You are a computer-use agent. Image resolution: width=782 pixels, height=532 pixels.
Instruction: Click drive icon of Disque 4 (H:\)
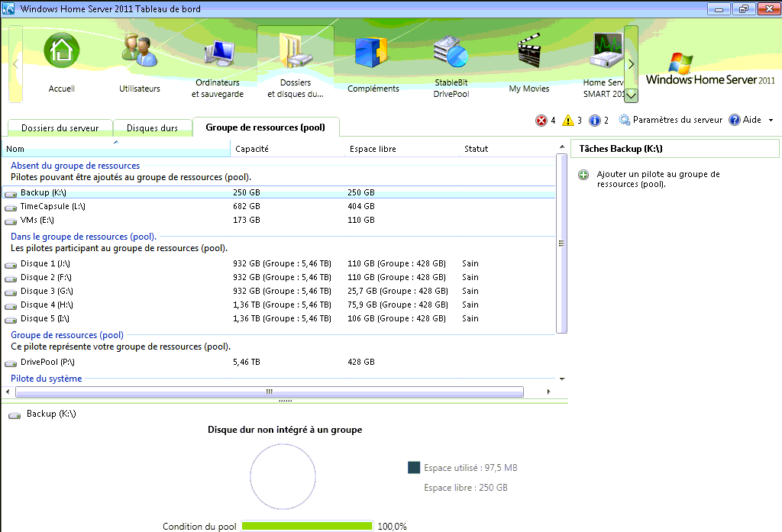[x=11, y=305]
